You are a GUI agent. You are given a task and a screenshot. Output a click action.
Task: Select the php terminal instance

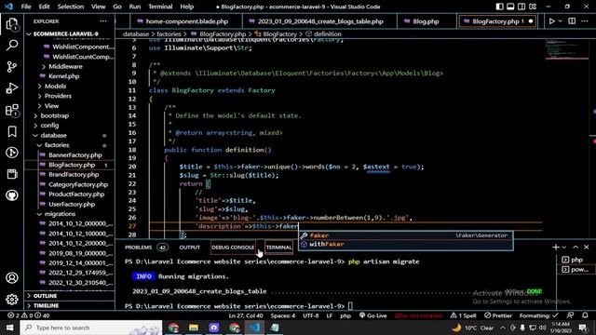click(x=576, y=260)
